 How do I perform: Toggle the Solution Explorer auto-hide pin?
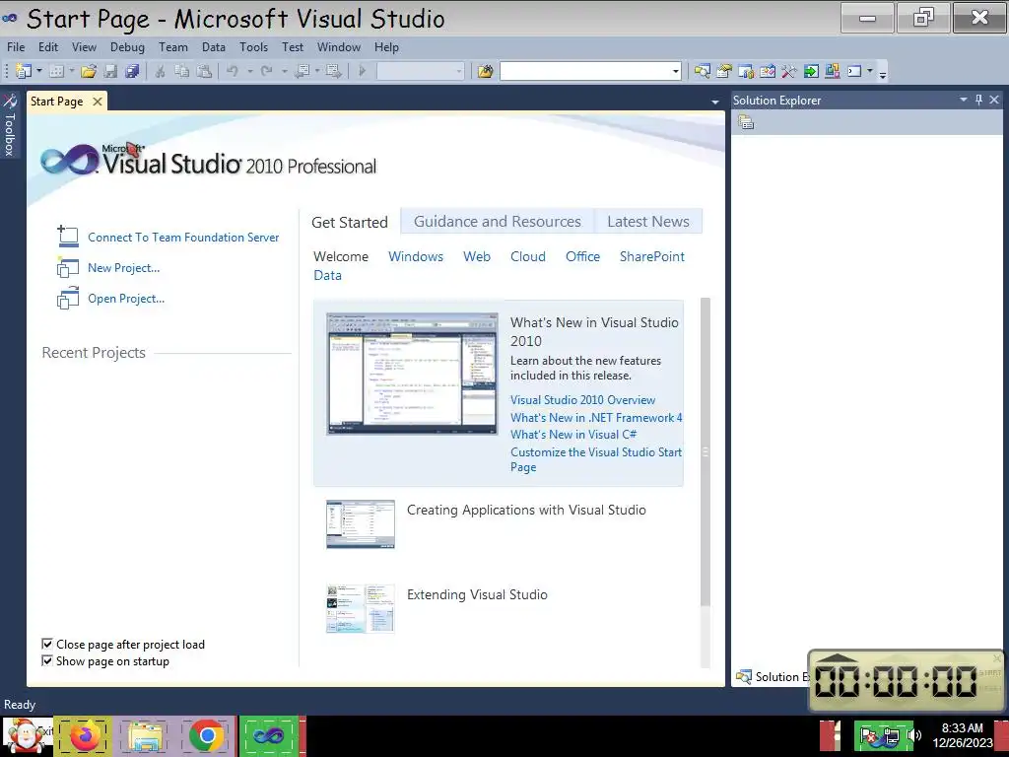978,100
